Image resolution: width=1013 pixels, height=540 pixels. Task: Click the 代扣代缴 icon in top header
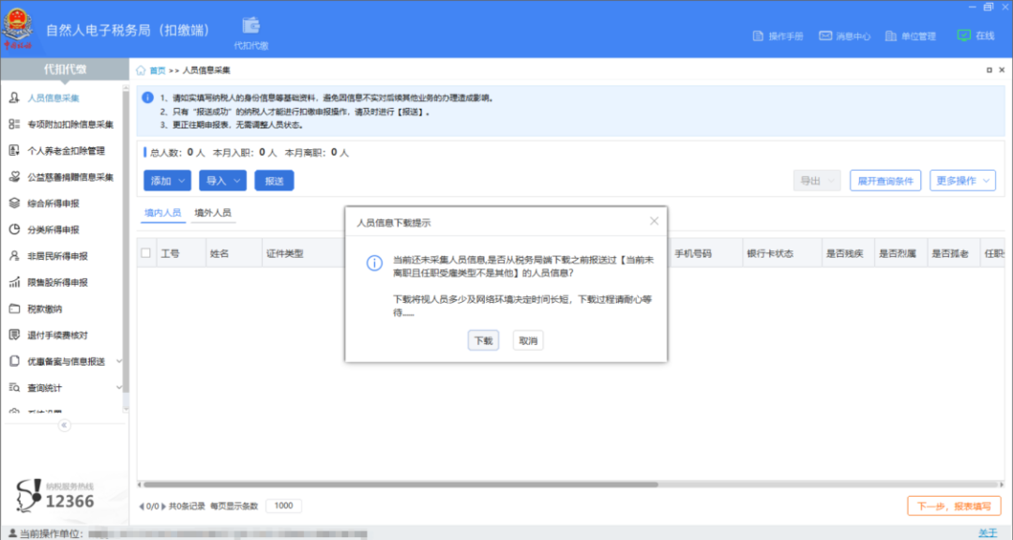point(250,28)
